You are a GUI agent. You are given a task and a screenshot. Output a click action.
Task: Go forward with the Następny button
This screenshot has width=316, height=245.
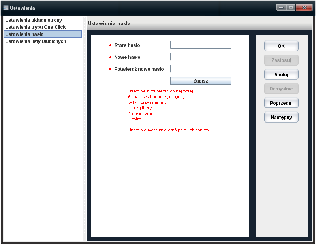click(x=281, y=117)
